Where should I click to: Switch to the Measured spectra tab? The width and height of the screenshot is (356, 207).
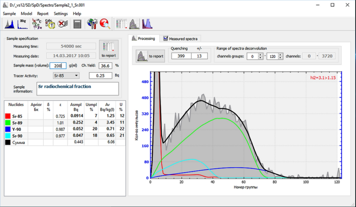182,39
